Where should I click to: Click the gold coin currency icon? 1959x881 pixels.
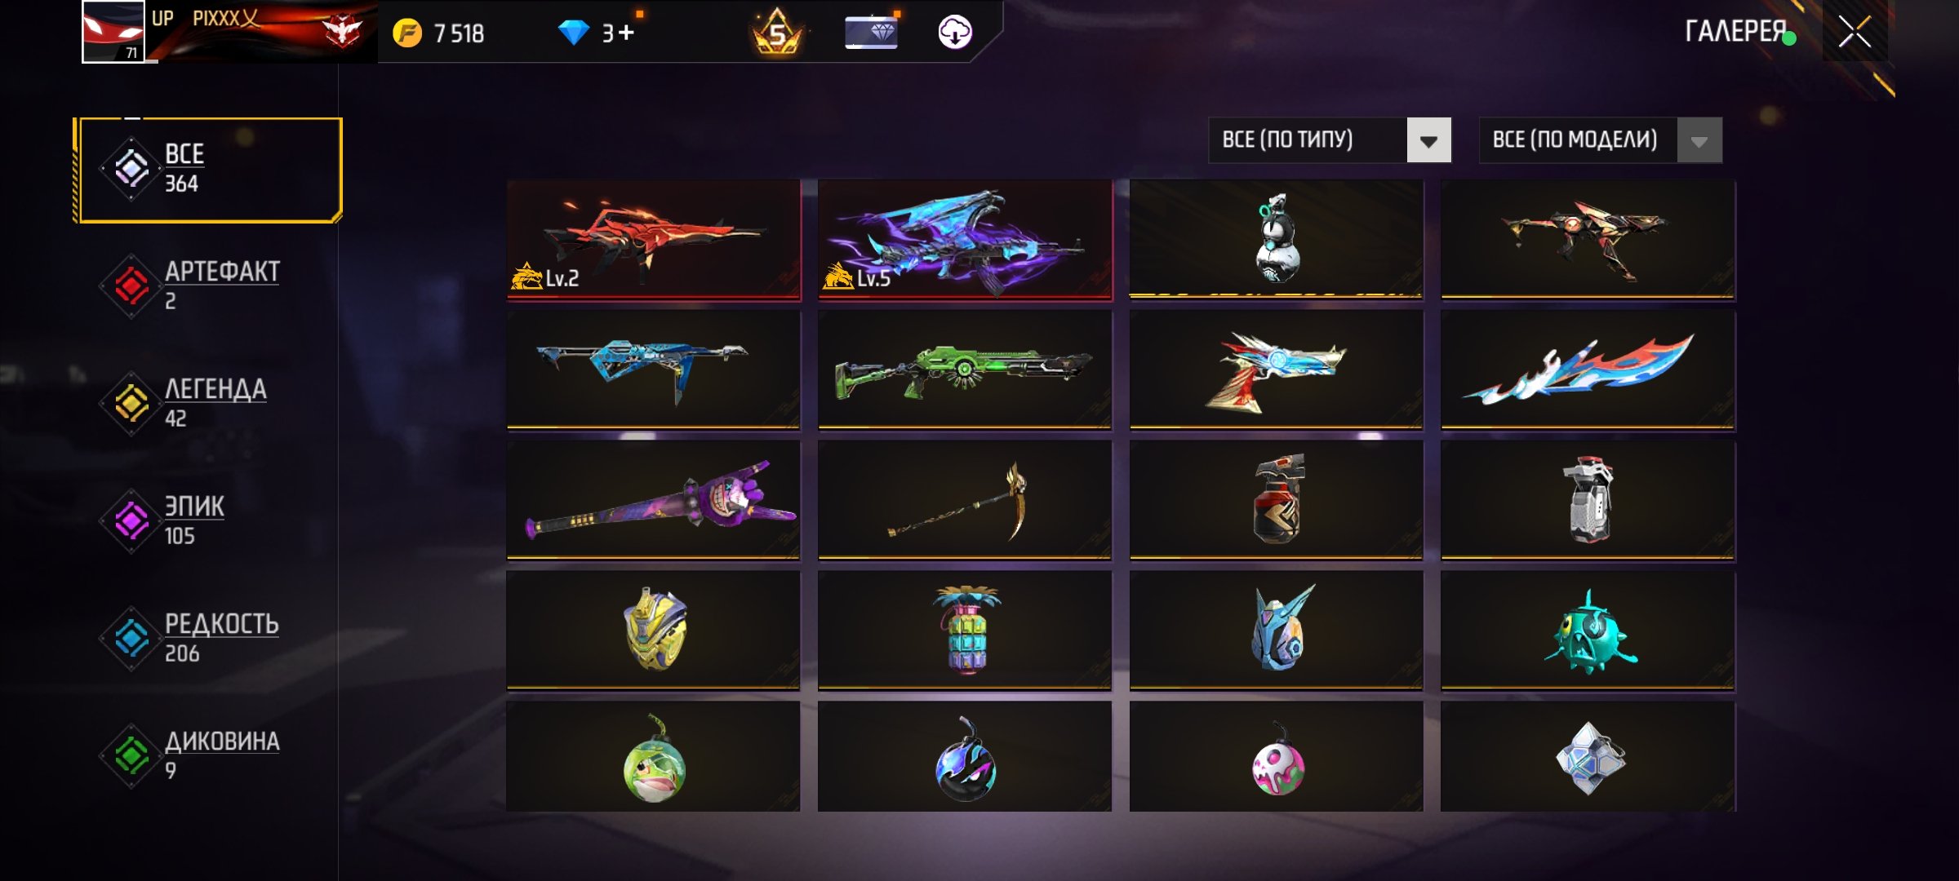(407, 33)
